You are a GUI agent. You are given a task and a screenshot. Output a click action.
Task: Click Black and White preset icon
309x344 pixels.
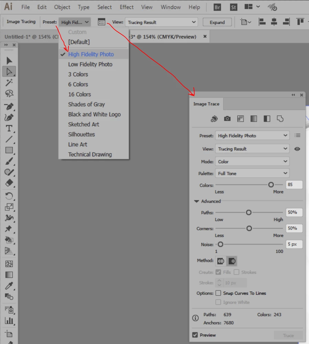pyautogui.click(x=267, y=119)
